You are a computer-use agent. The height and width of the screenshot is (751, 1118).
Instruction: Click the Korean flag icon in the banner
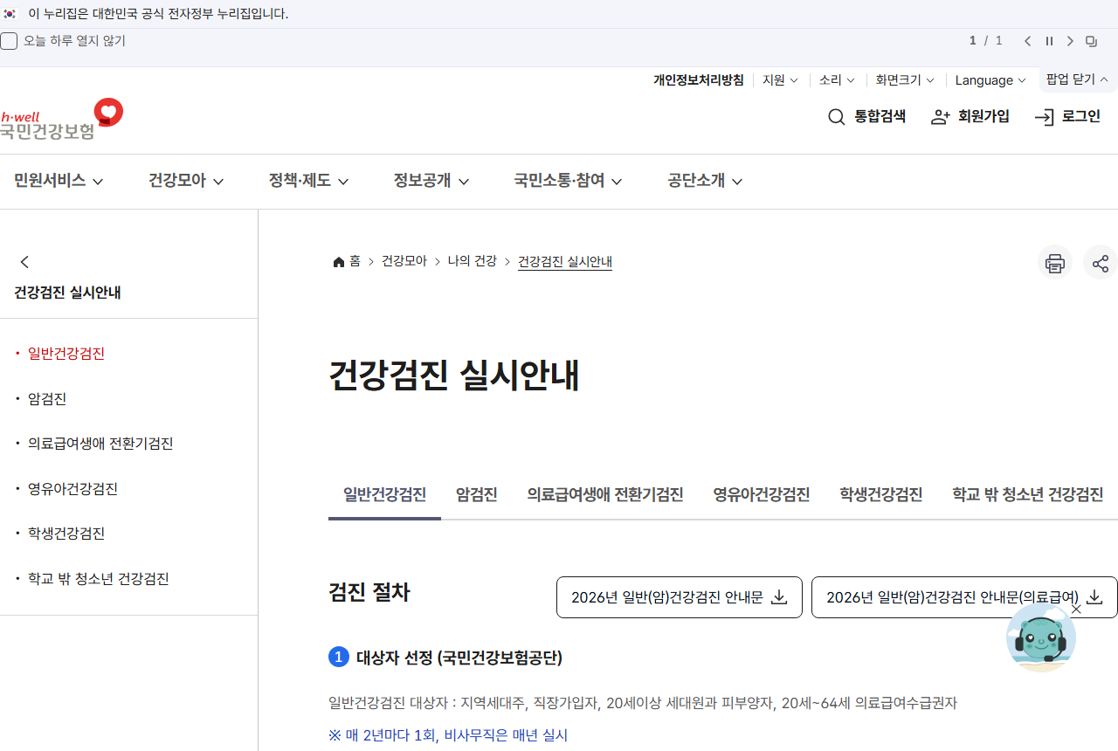pos(10,14)
